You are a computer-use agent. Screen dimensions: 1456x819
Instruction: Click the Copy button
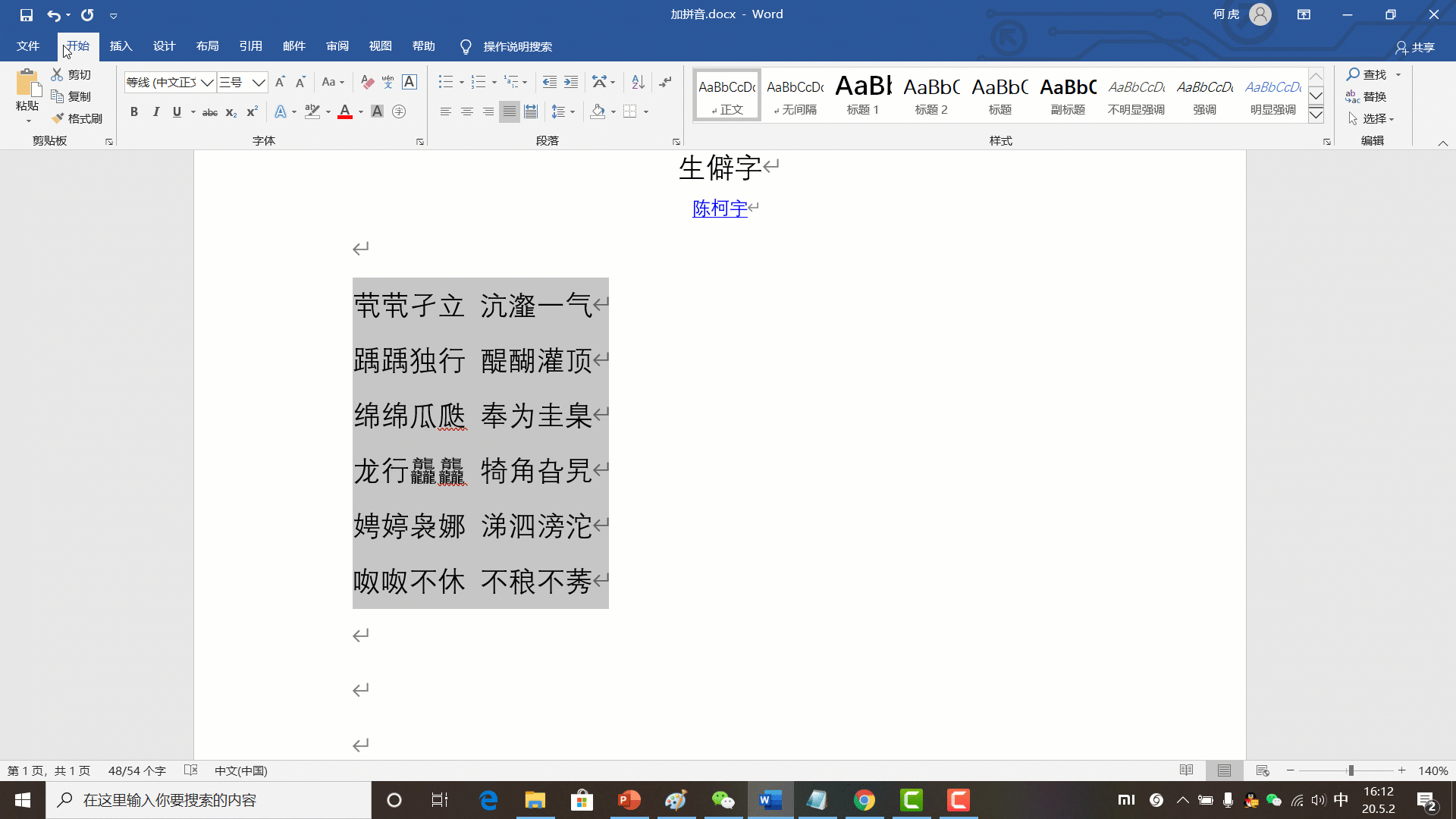71,96
